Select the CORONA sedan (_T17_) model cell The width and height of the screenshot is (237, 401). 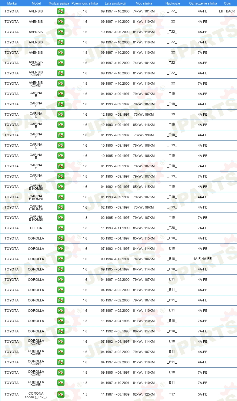[36, 395]
